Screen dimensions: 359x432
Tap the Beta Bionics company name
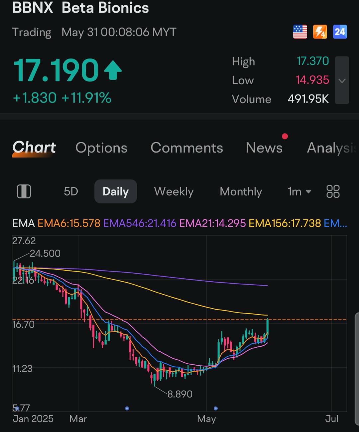tap(105, 7)
